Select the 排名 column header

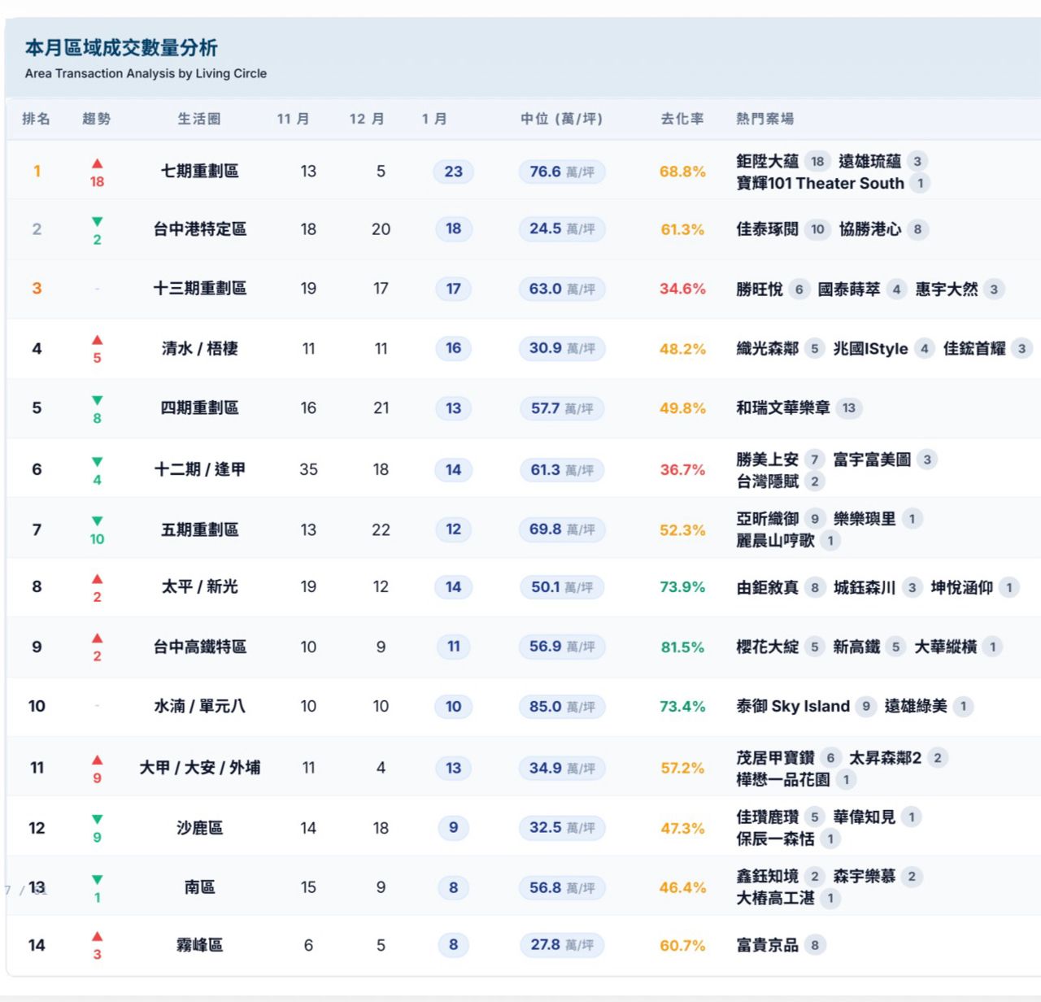click(37, 119)
